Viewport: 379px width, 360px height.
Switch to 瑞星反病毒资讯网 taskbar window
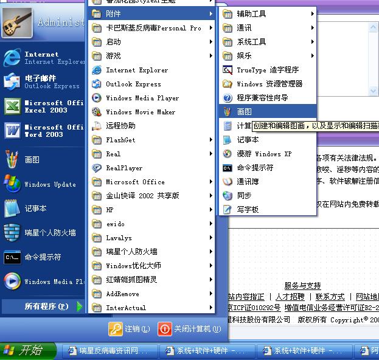pos(109,351)
